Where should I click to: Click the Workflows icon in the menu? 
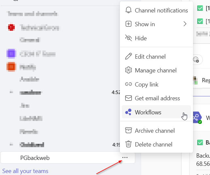coord(129,112)
